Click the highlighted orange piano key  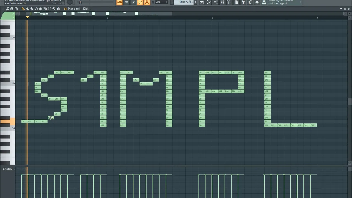(x=7, y=121)
